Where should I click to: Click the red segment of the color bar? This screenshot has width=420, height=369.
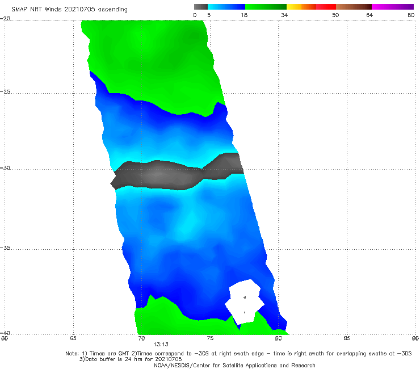(x=326, y=7)
